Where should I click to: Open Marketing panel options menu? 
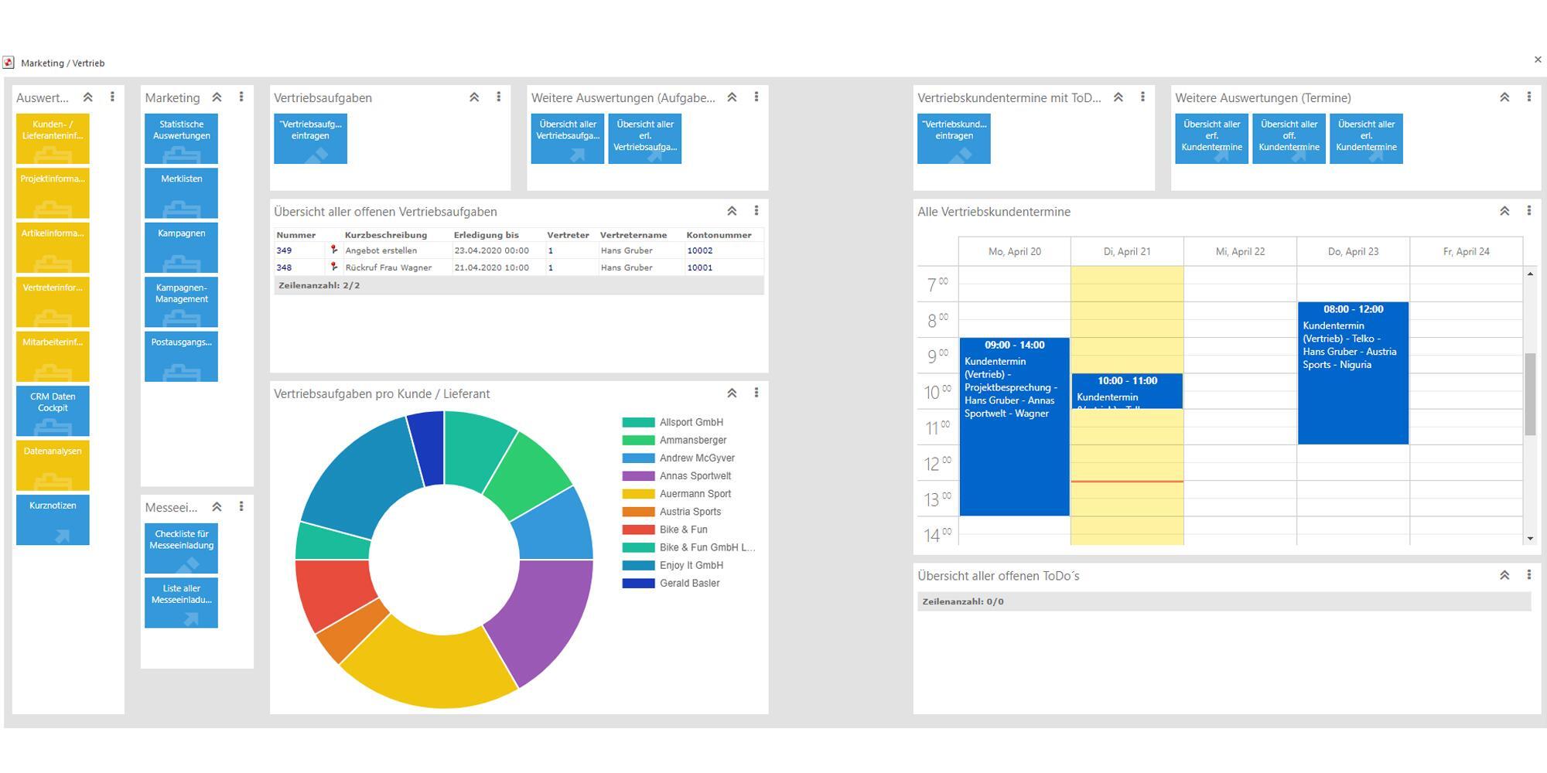tap(241, 97)
